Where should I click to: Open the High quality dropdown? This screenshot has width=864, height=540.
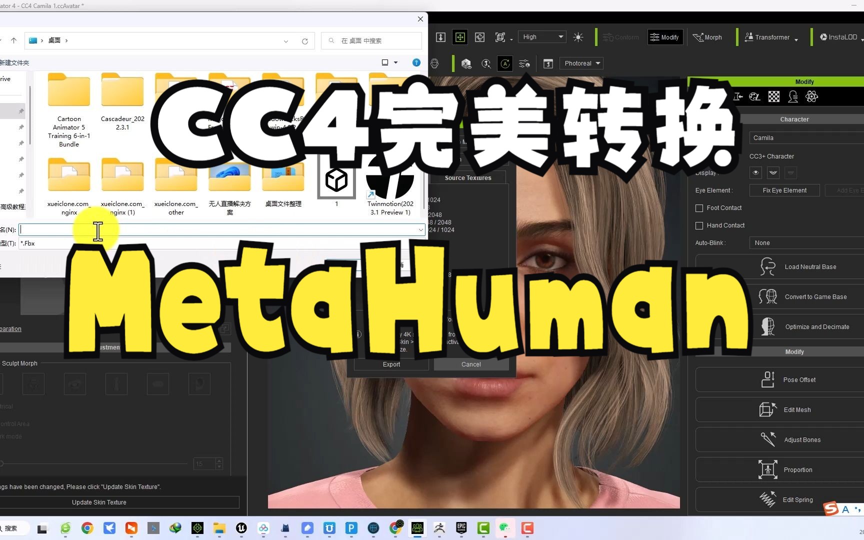click(542, 37)
